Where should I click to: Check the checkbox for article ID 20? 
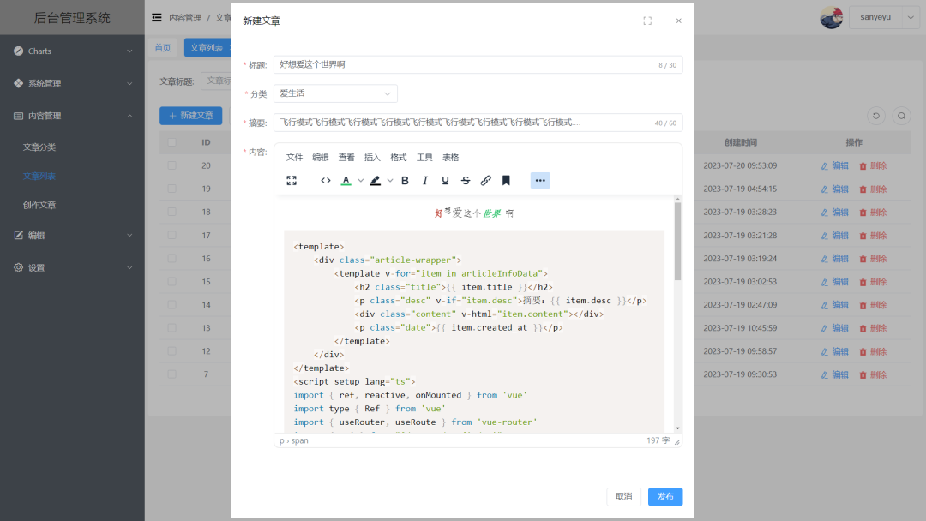tap(172, 165)
